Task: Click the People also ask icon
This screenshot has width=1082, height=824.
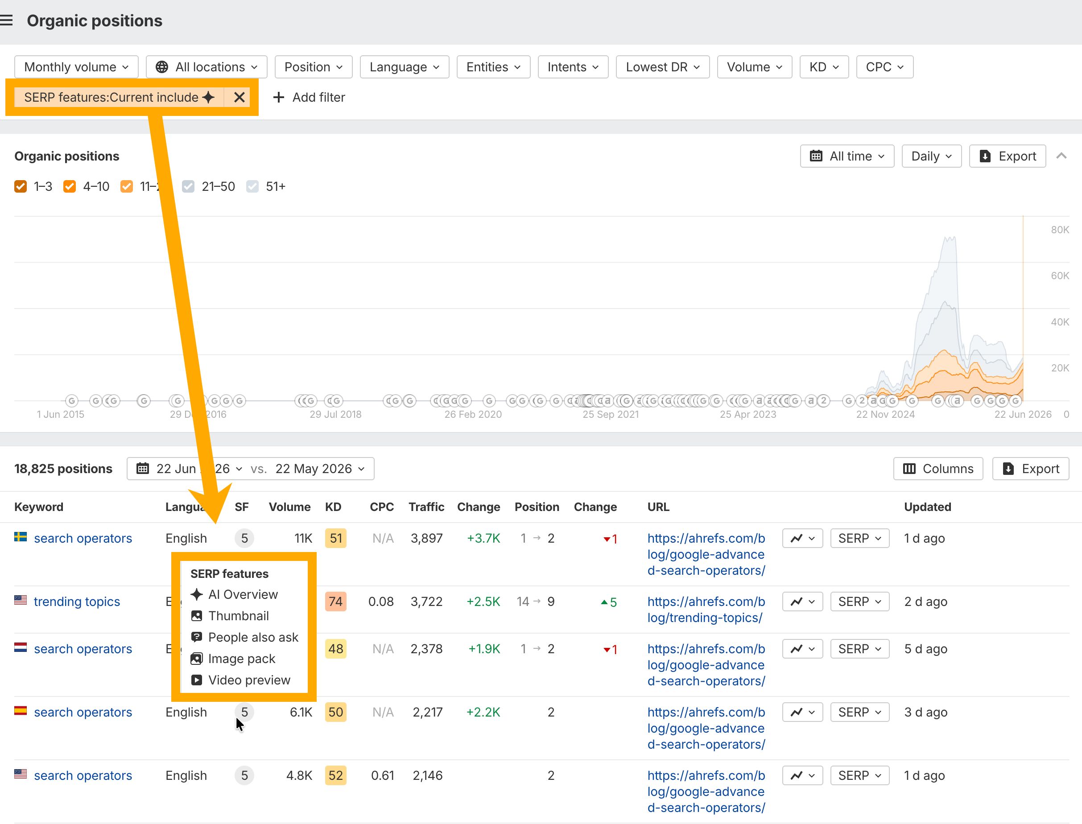Action: coord(197,637)
